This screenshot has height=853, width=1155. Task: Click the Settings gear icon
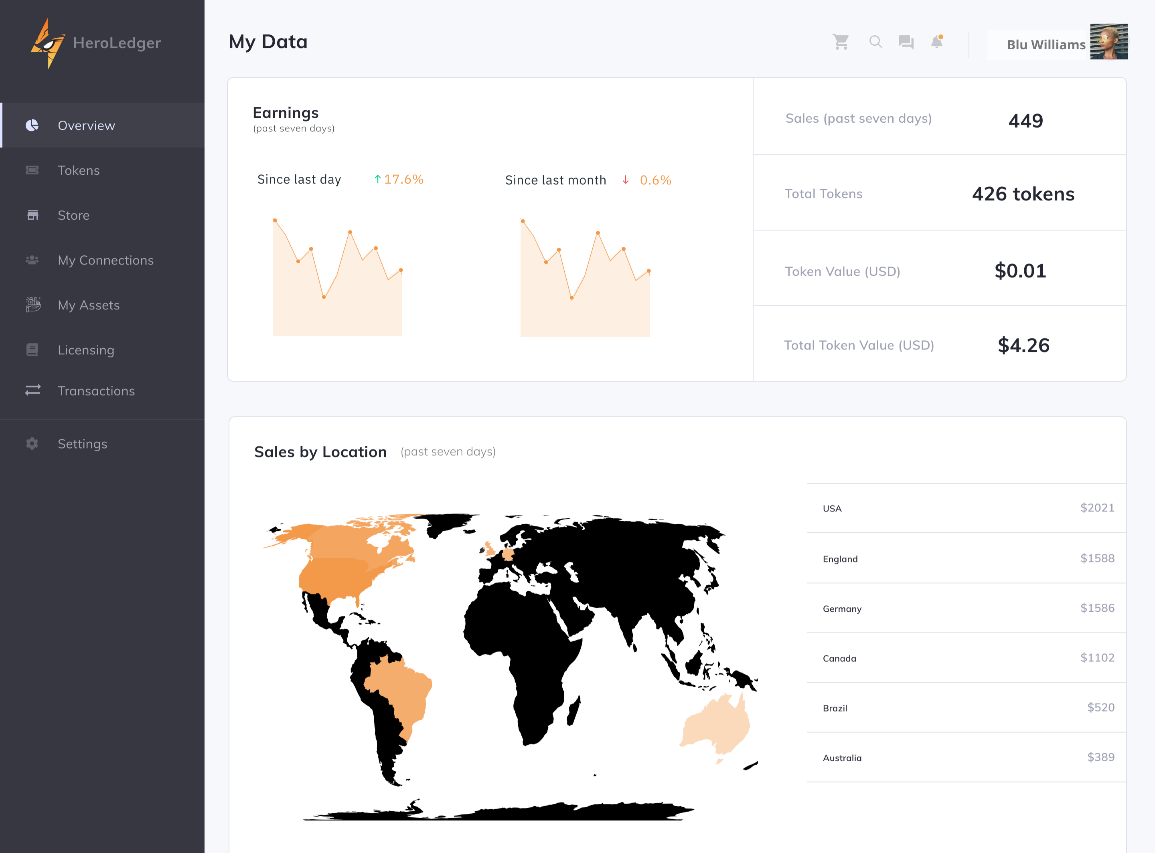click(32, 444)
